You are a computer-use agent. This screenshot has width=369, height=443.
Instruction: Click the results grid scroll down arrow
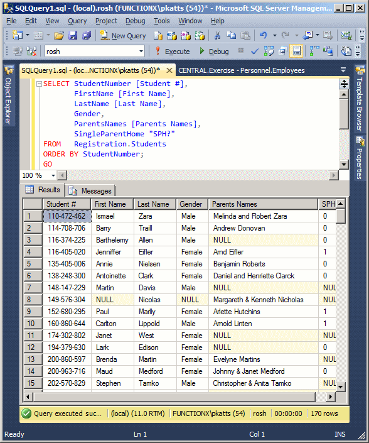pos(341,387)
